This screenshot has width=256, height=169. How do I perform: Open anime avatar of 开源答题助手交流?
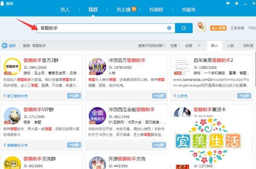[97, 163]
